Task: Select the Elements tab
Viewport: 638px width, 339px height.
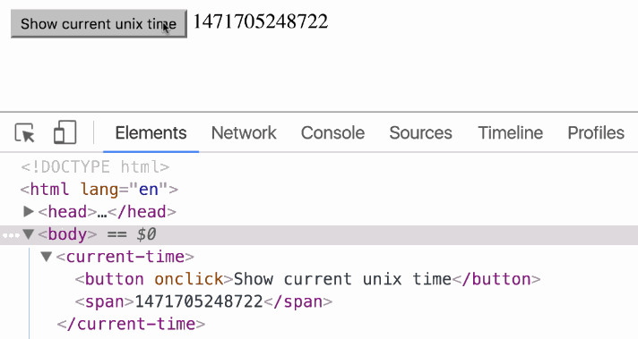Action: tap(151, 132)
